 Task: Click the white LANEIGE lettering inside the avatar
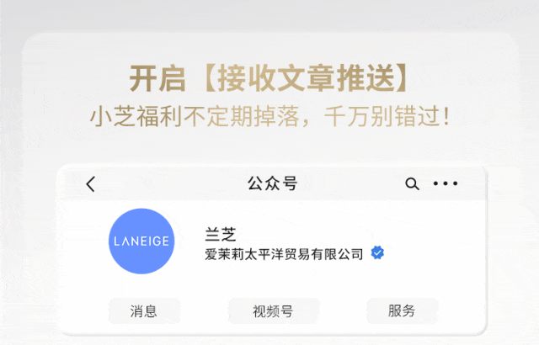(141, 241)
